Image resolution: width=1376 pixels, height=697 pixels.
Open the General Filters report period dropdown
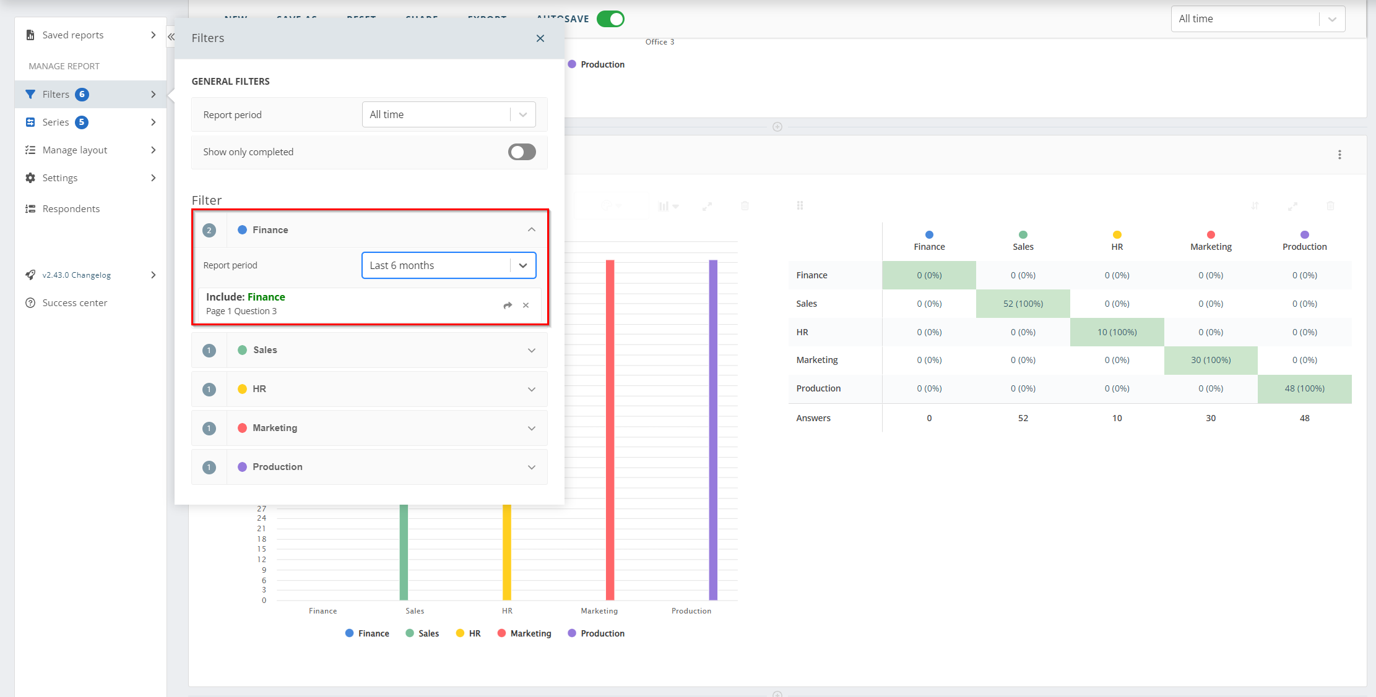click(449, 114)
